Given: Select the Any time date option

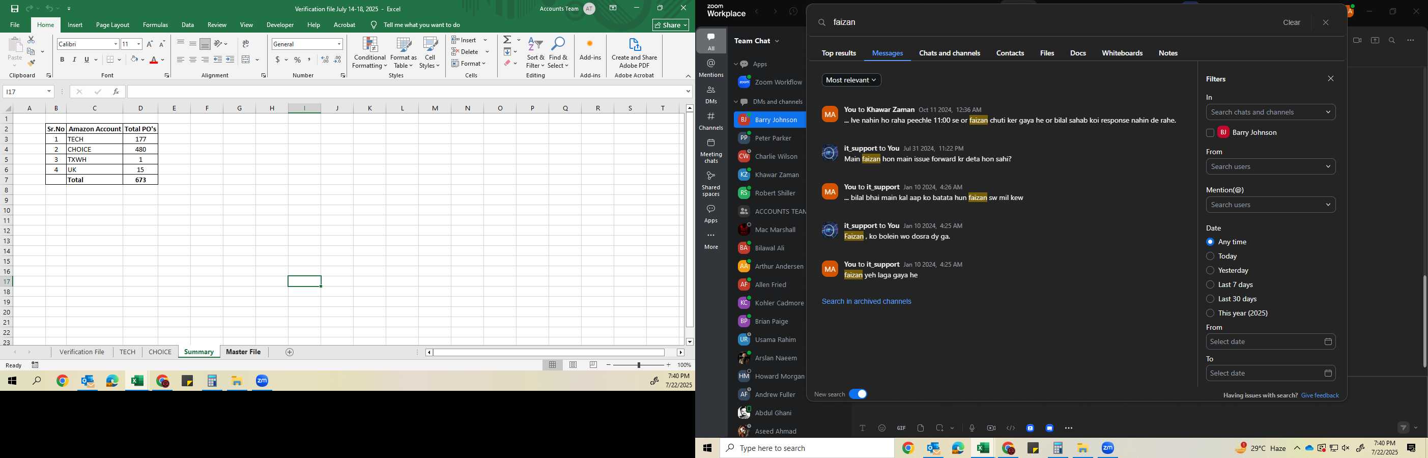Looking at the screenshot, I should click(x=1210, y=242).
